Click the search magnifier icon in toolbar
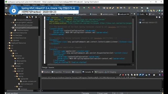Viewport: 168px width, 94px height. point(138,11)
